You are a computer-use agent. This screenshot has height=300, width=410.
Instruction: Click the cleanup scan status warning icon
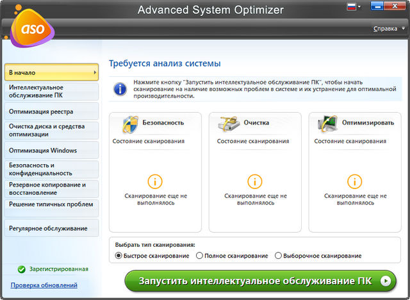255,181
